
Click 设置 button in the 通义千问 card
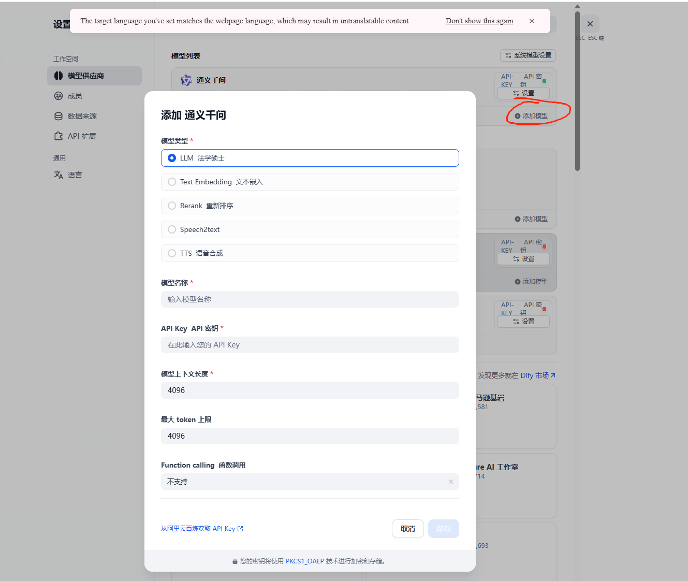(x=523, y=93)
